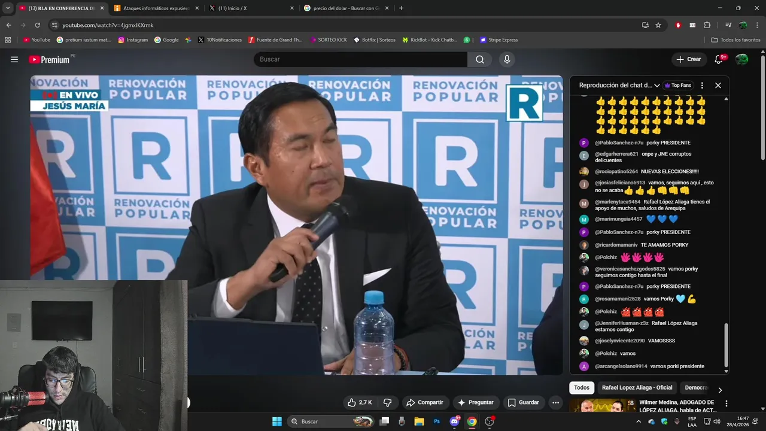Screen dimensions: 766x431
Task: Open the Top Fans badge in chat header
Action: (x=678, y=85)
